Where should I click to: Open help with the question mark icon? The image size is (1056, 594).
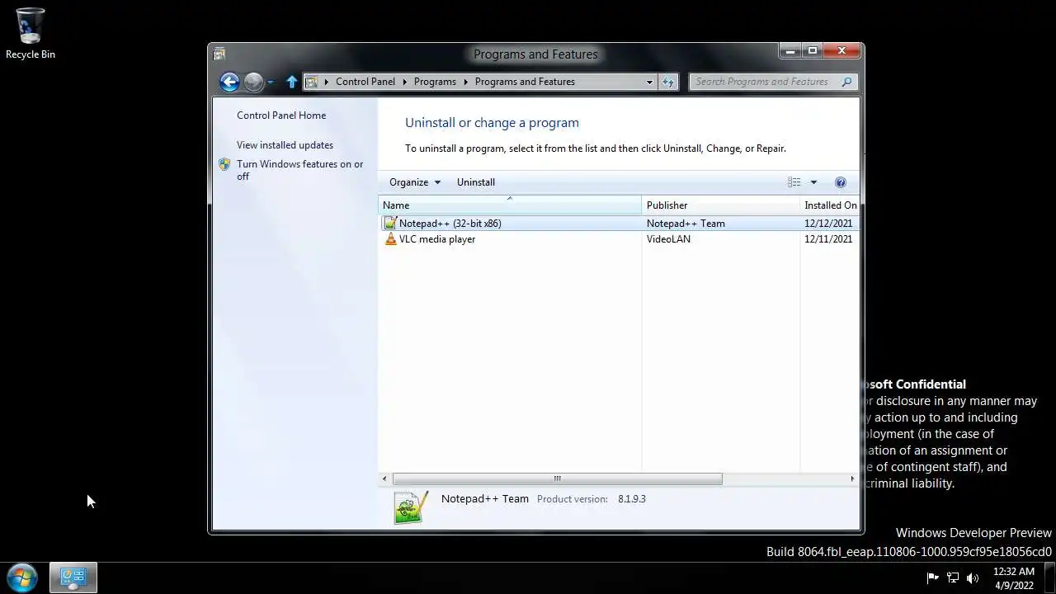pyautogui.click(x=841, y=182)
